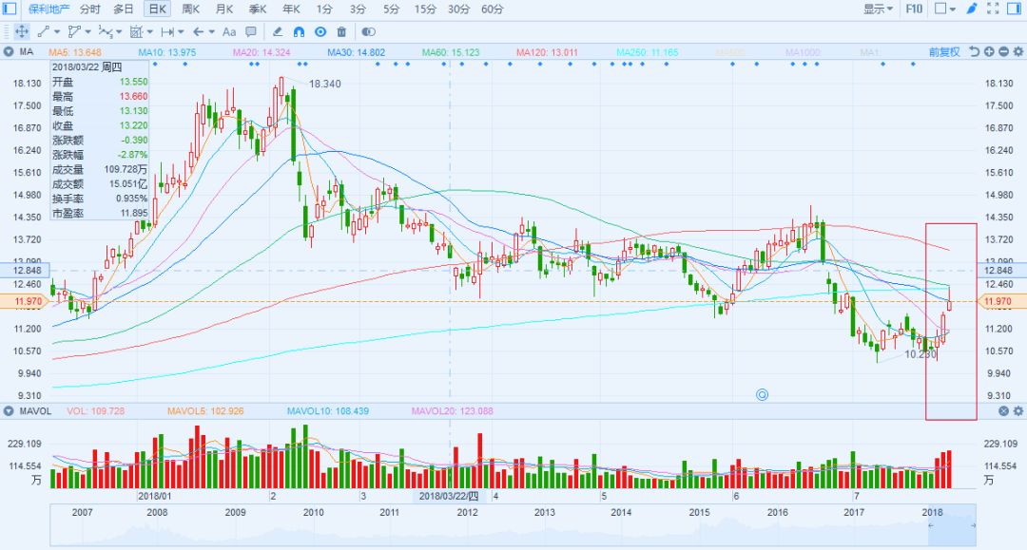Open the 显示 display dropdown
Viewport: 1027px width, 550px height.
(879, 9)
